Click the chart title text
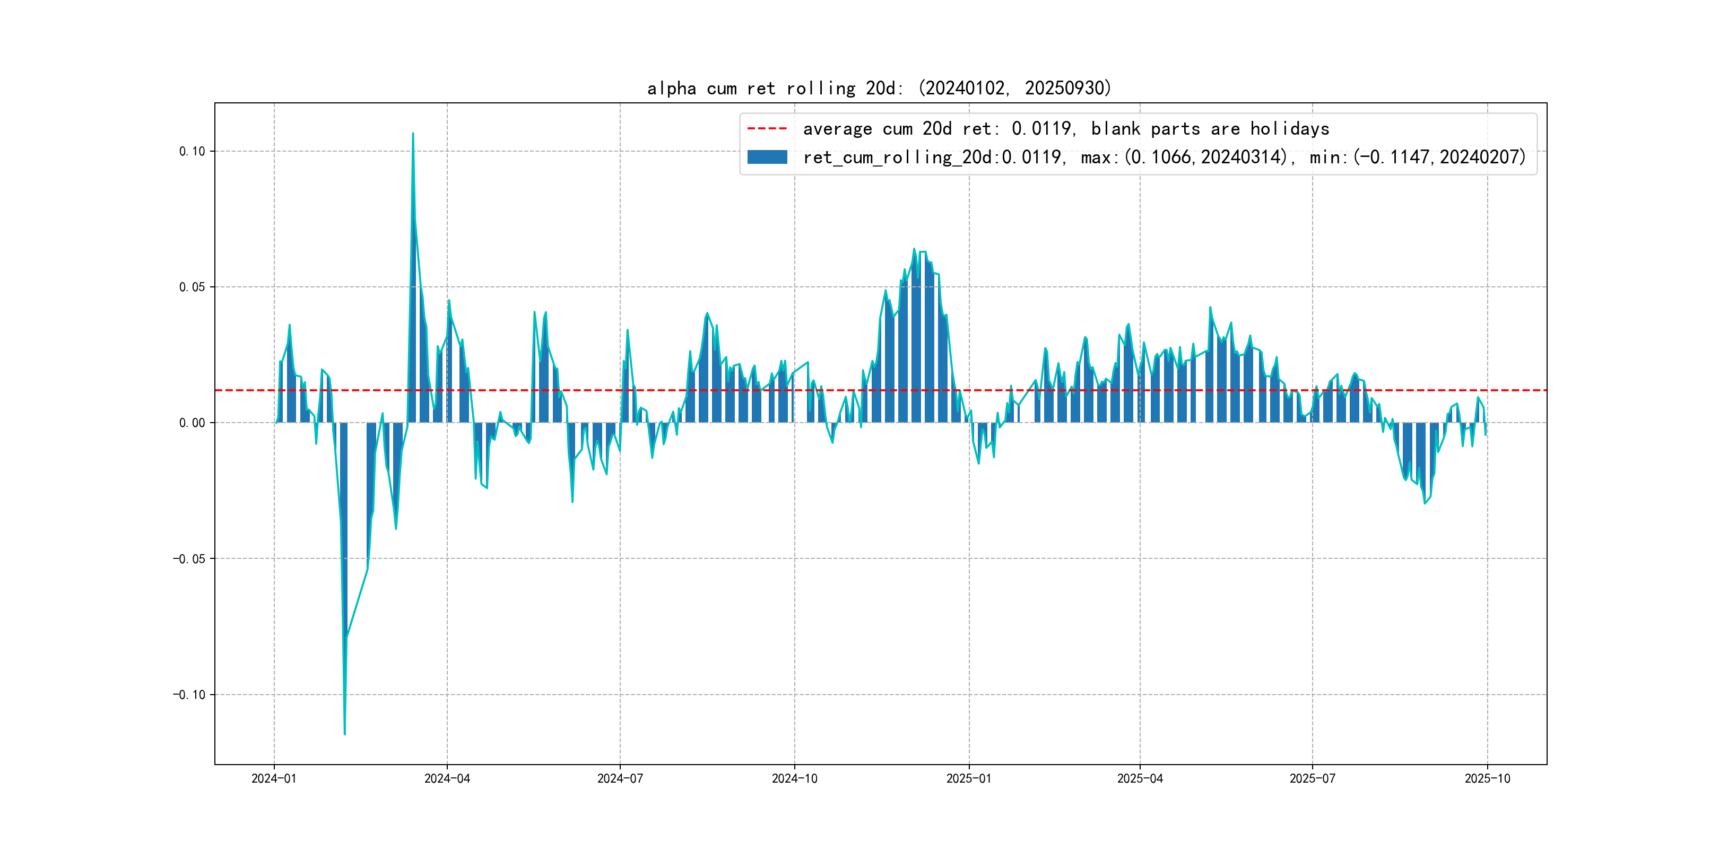Screen dimensions: 1719x859 (879, 88)
